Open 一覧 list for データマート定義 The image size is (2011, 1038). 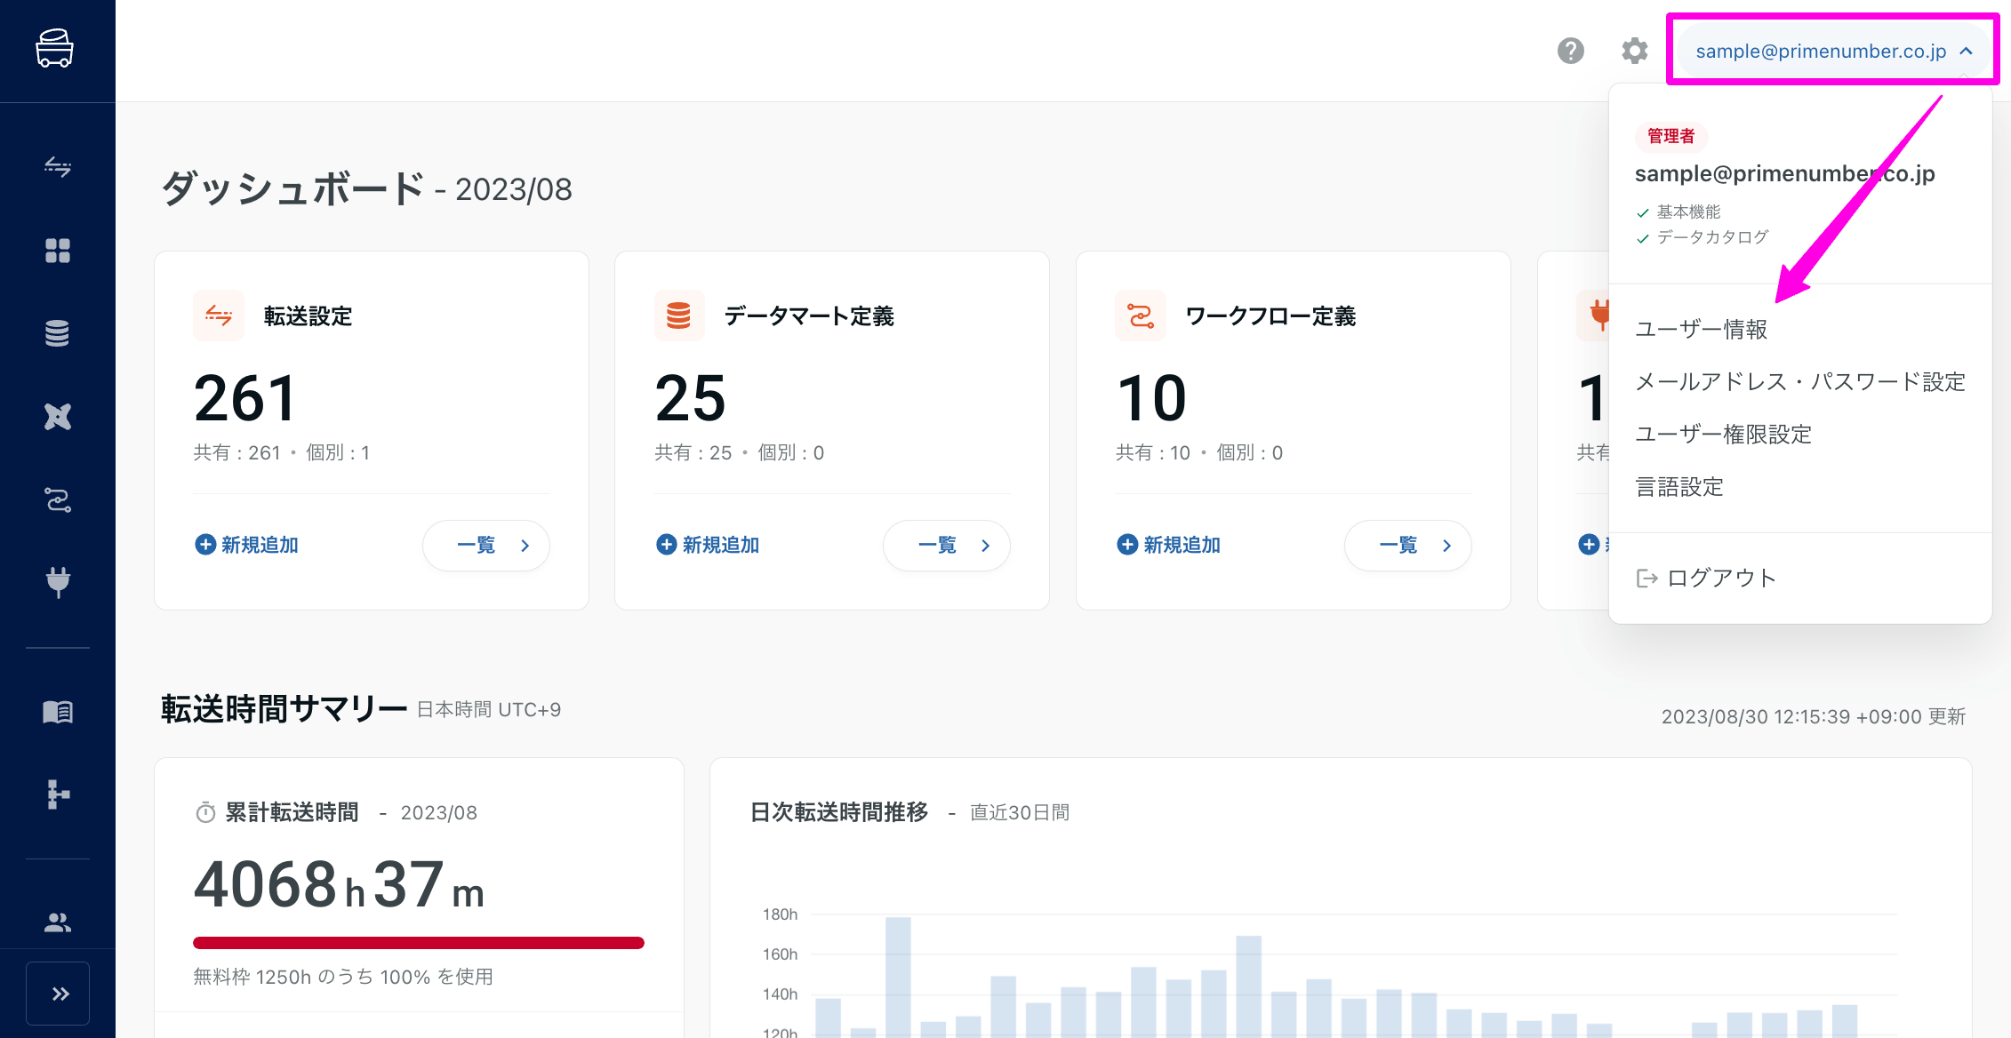pyautogui.click(x=947, y=545)
